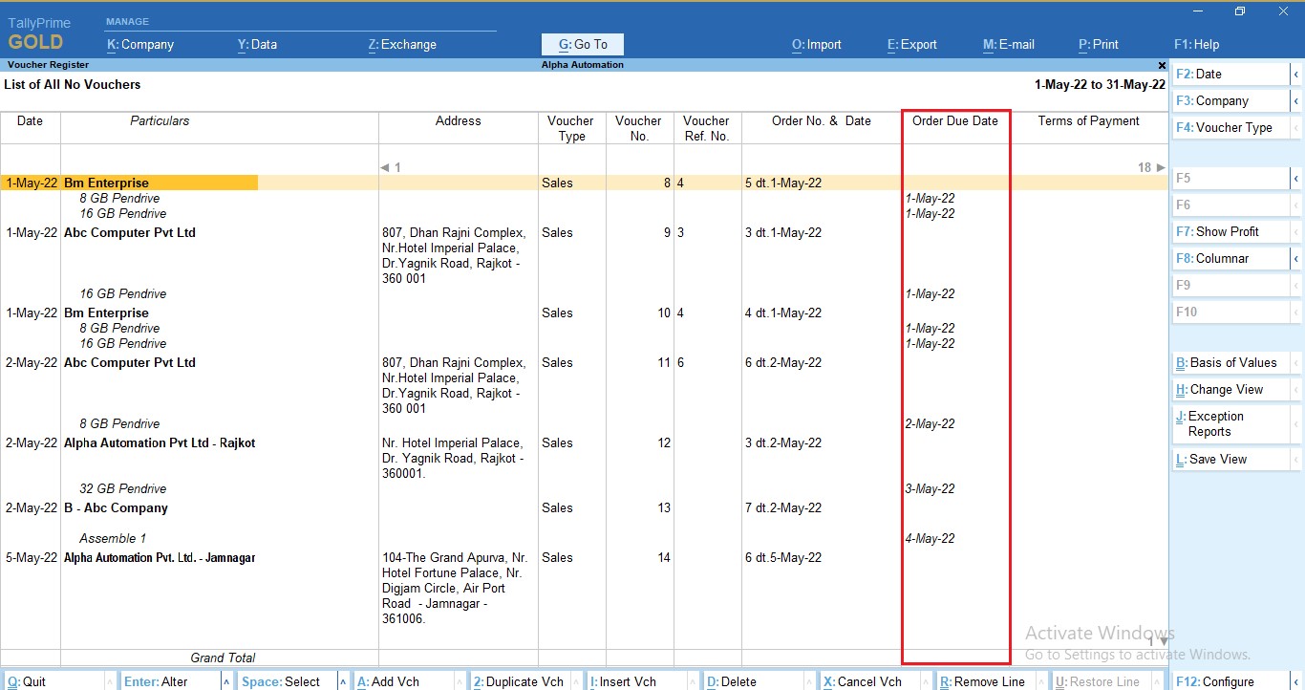Activate G: Go To

point(582,44)
